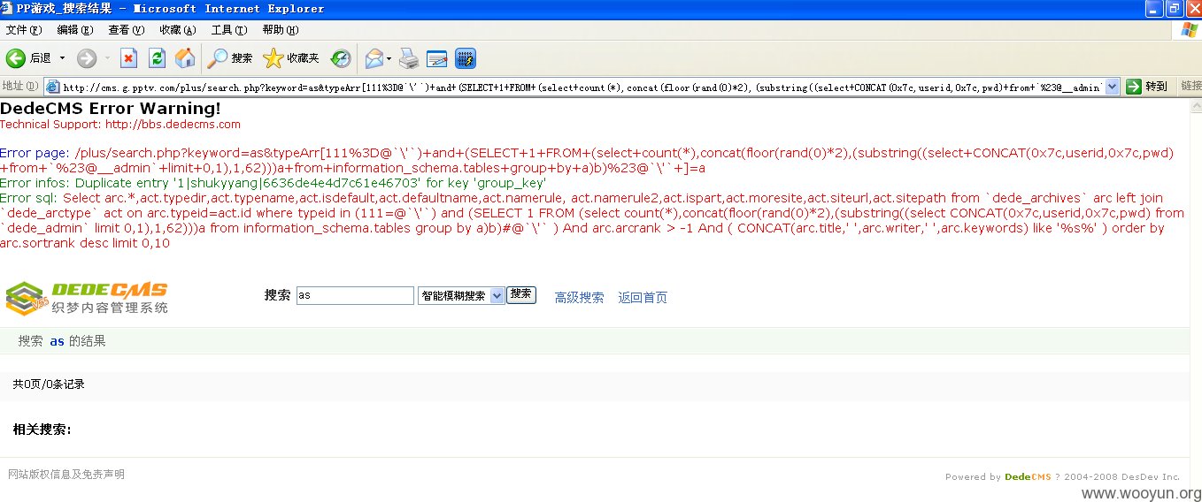Screen dimensions: 1202x502
Task: Open the 网站版权信息及免责声明 footer link
Action: (66, 475)
